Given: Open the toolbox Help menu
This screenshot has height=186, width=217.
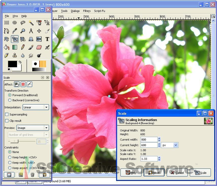Looking at the screenshot, I should coord(24,16).
